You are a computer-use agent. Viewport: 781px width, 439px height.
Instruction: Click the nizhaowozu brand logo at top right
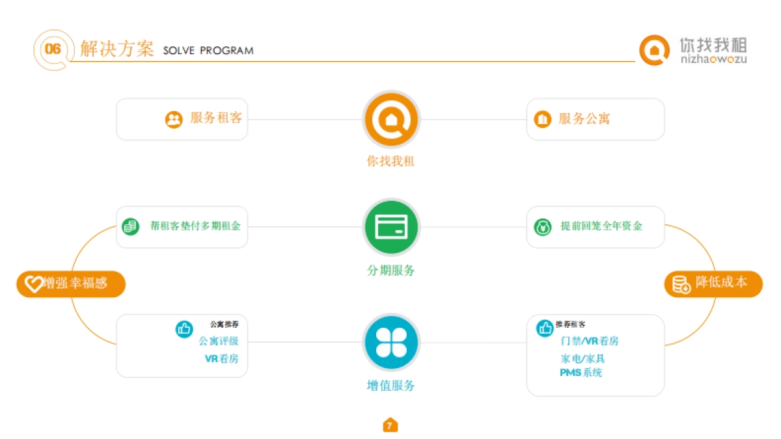pos(693,50)
